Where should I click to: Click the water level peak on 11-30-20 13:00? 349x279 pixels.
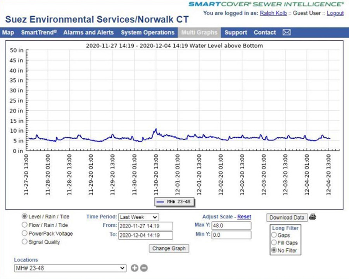click(156, 129)
